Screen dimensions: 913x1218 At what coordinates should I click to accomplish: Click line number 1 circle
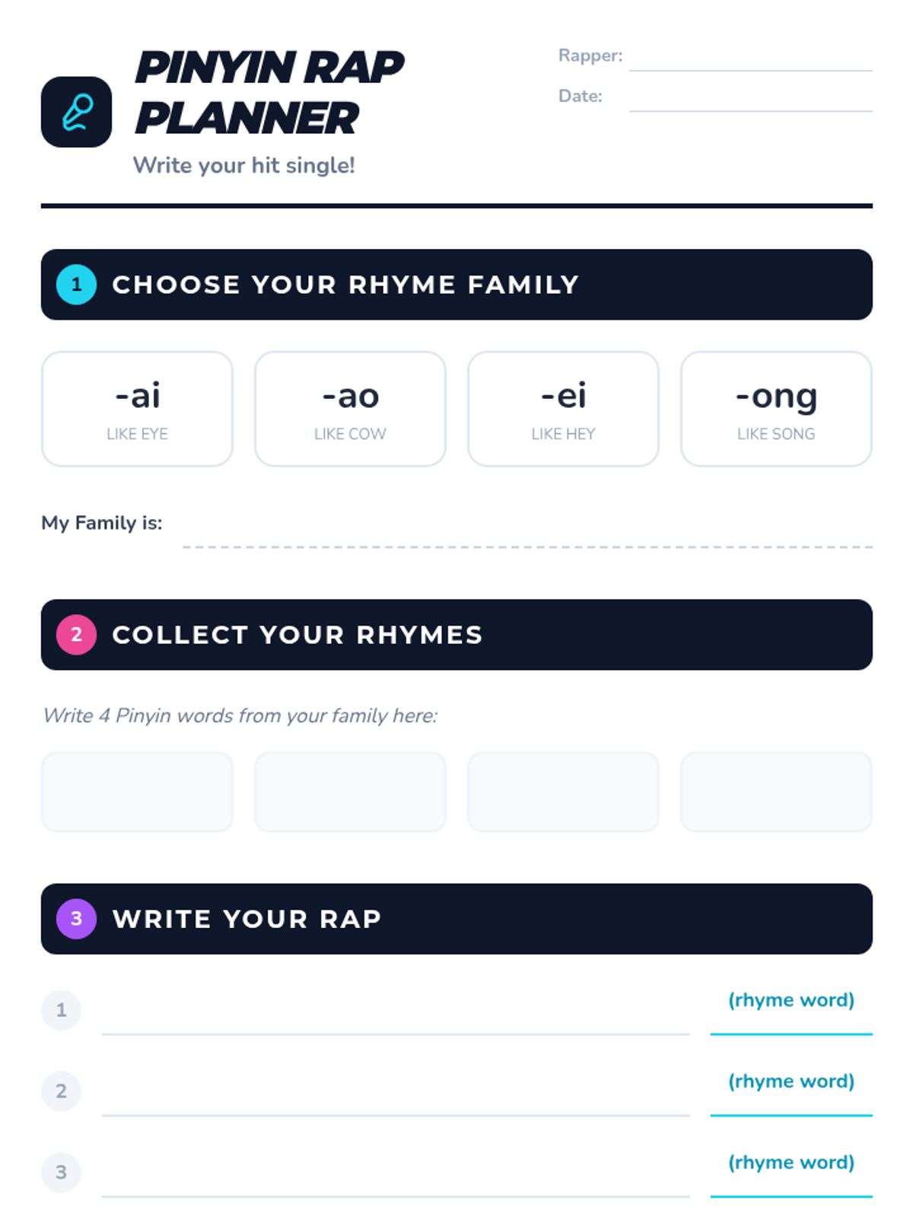pos(61,1010)
